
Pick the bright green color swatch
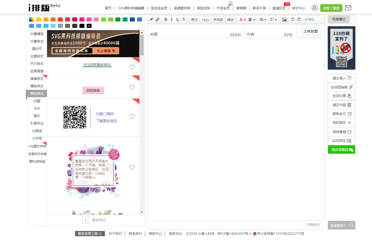(x=104, y=19)
